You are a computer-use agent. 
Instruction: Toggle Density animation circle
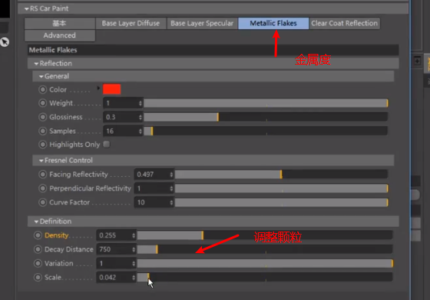[x=38, y=235]
